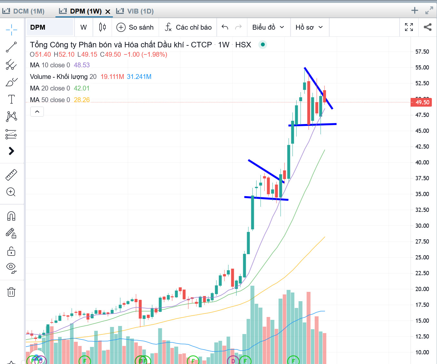Open the candlestick chart style selector
The image size is (437, 364).
[103, 27]
